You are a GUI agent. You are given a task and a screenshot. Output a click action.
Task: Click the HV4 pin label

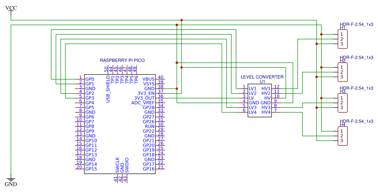pos(266,113)
